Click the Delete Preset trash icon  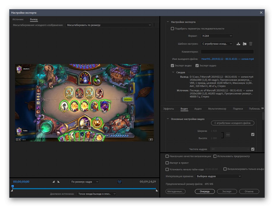251,44
